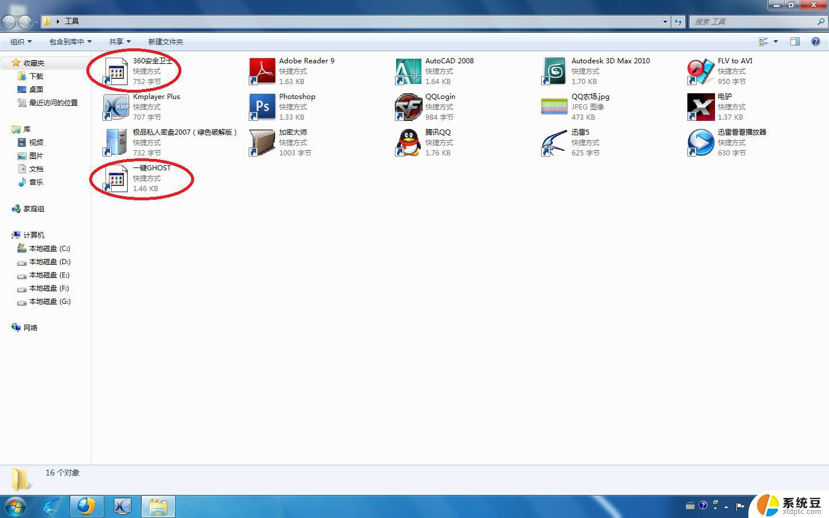This screenshot has width=829, height=518.
Task: Select 收藏夹 in the navigation pane
Action: pos(34,63)
